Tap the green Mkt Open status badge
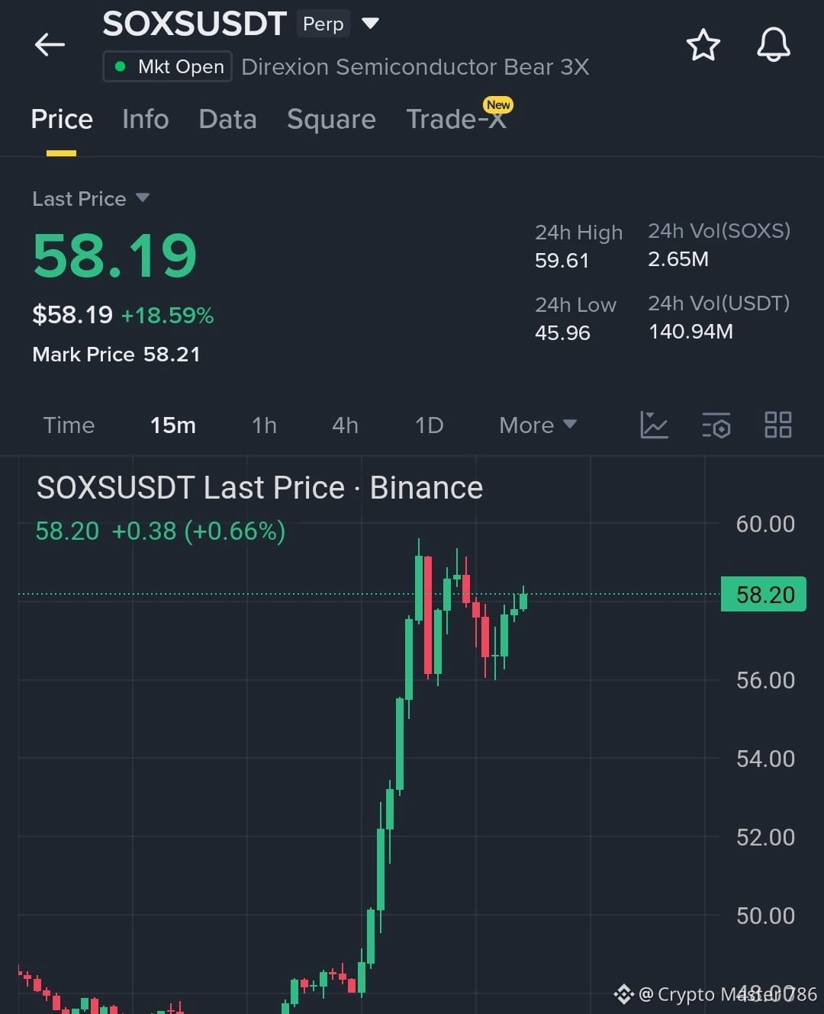Image resolution: width=824 pixels, height=1014 pixels. tap(168, 67)
